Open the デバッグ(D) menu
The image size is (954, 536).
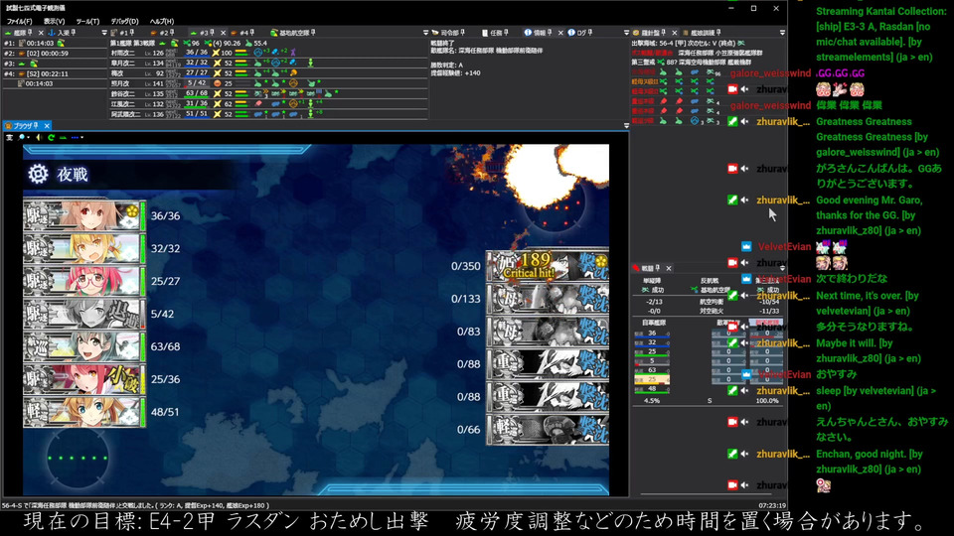click(x=124, y=21)
